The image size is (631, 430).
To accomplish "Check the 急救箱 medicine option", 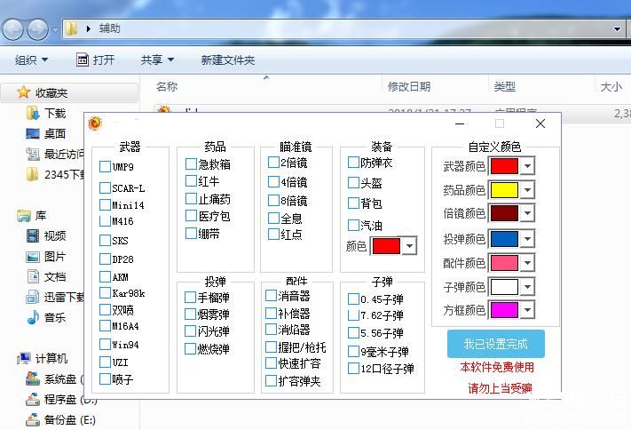I will (191, 164).
